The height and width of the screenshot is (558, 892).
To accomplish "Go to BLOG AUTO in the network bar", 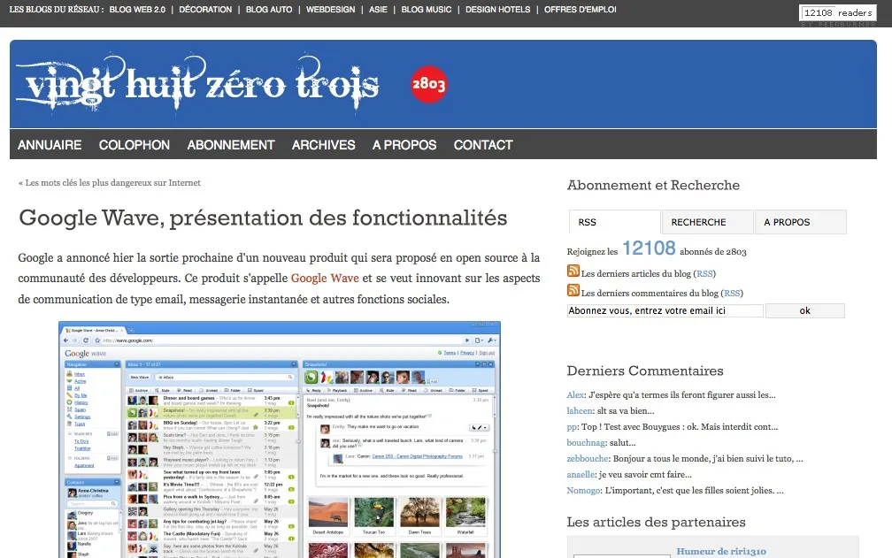I will [x=269, y=10].
